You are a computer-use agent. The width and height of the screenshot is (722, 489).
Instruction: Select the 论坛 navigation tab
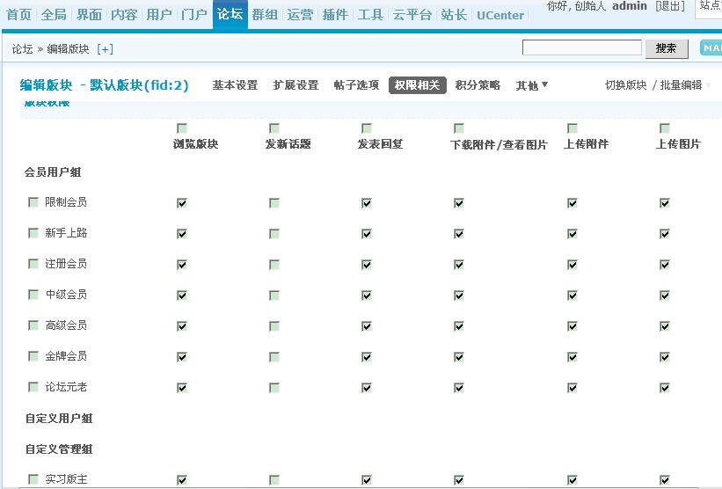[230, 14]
